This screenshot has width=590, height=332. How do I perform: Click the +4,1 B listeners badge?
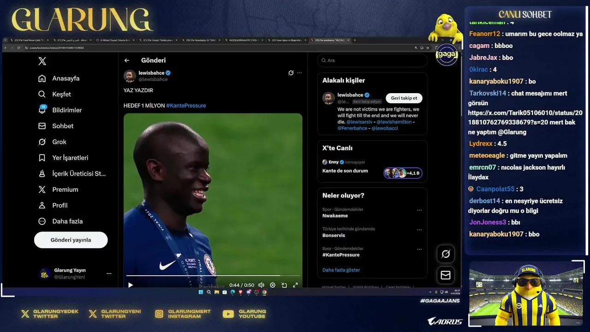pyautogui.click(x=403, y=173)
